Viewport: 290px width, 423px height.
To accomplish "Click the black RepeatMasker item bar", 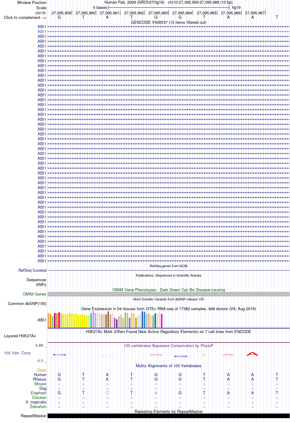I will (169, 416).
